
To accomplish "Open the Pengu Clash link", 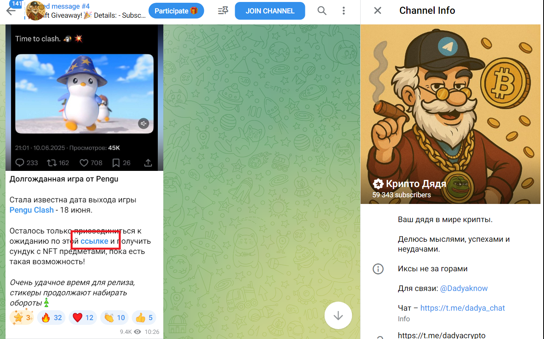I will coord(32,210).
